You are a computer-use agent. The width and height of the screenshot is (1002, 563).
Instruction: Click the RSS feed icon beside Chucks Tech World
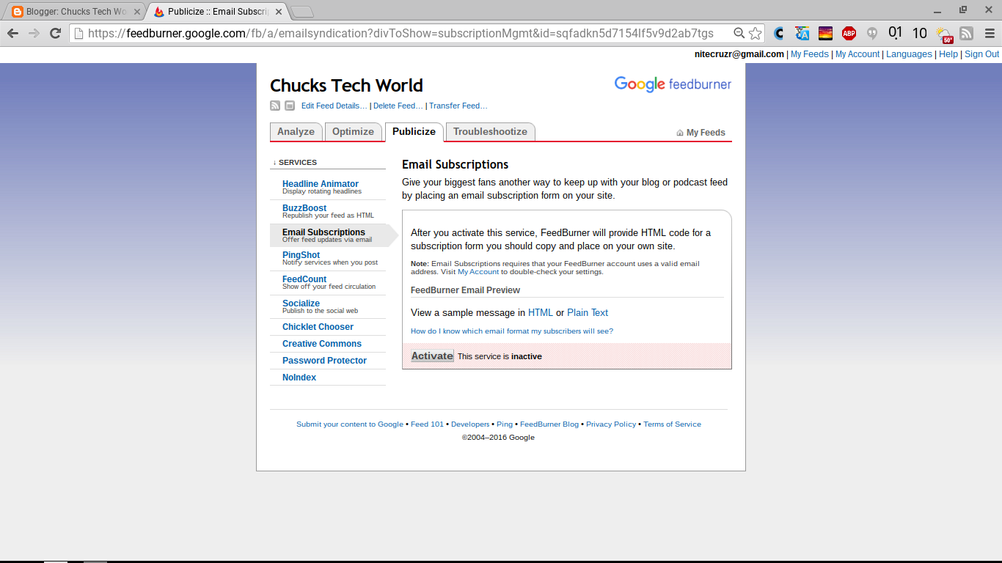(x=274, y=106)
